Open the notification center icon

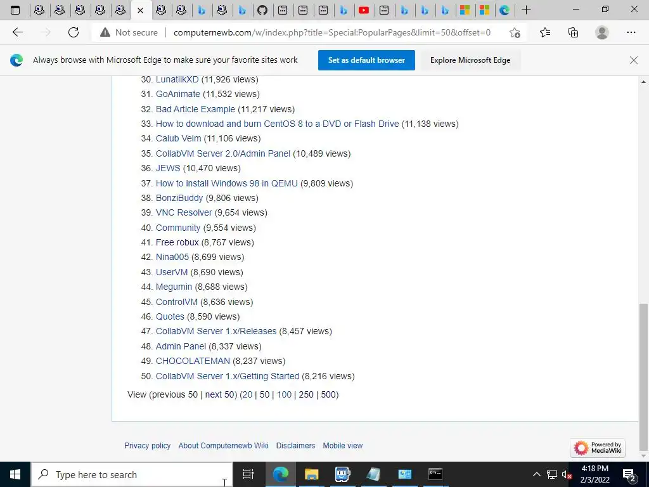(x=629, y=474)
